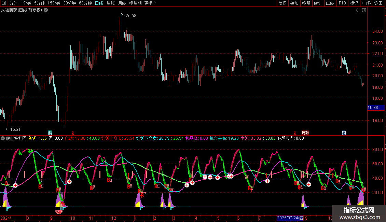
Task: Switch to 日线 daily period tab
Action: (x=99, y=3)
